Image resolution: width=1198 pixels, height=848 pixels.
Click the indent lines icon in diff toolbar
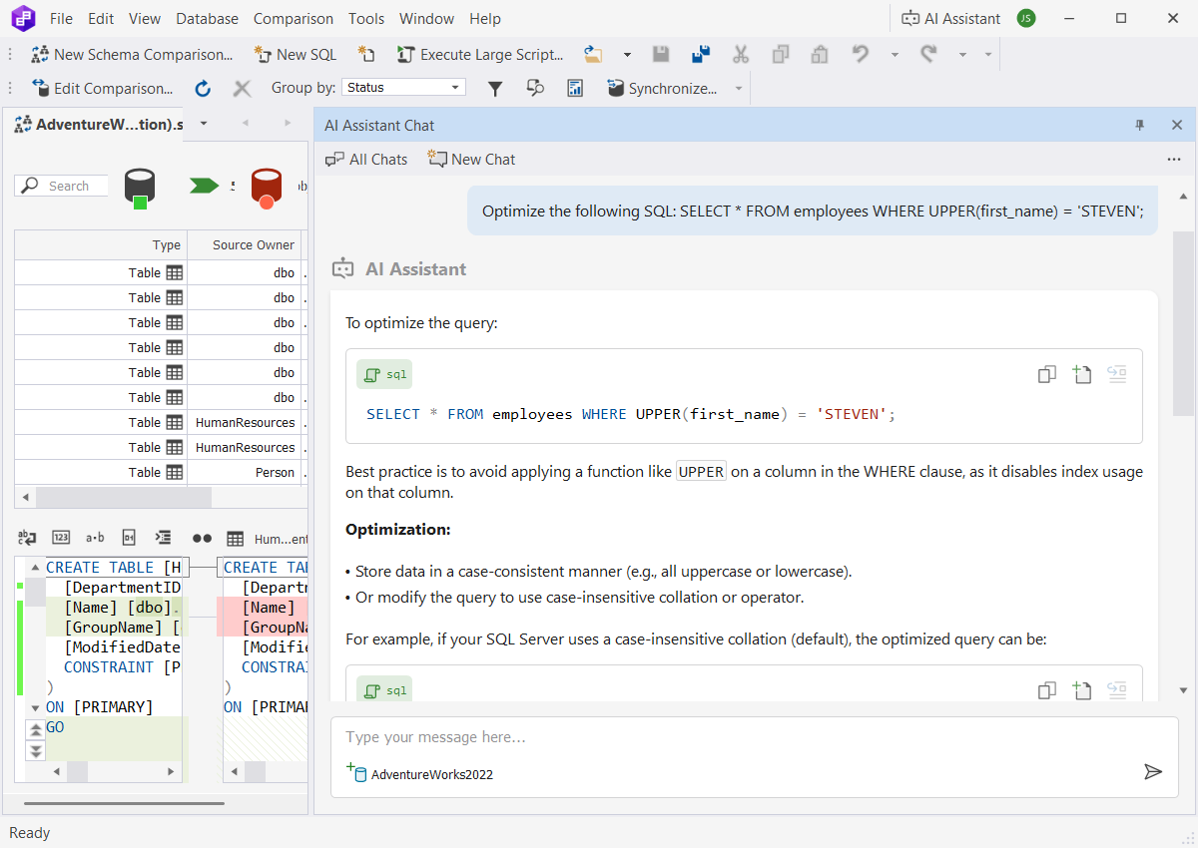point(164,538)
